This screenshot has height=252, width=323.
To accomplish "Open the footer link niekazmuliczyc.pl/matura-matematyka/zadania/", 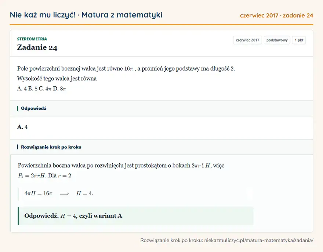I will [x=259, y=240].
